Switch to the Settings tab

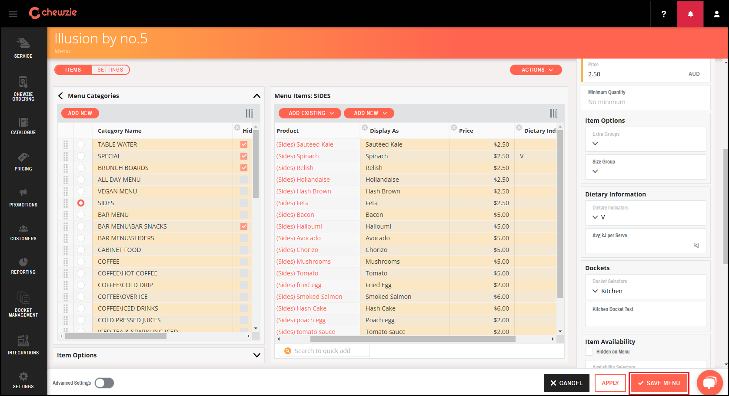tap(110, 70)
